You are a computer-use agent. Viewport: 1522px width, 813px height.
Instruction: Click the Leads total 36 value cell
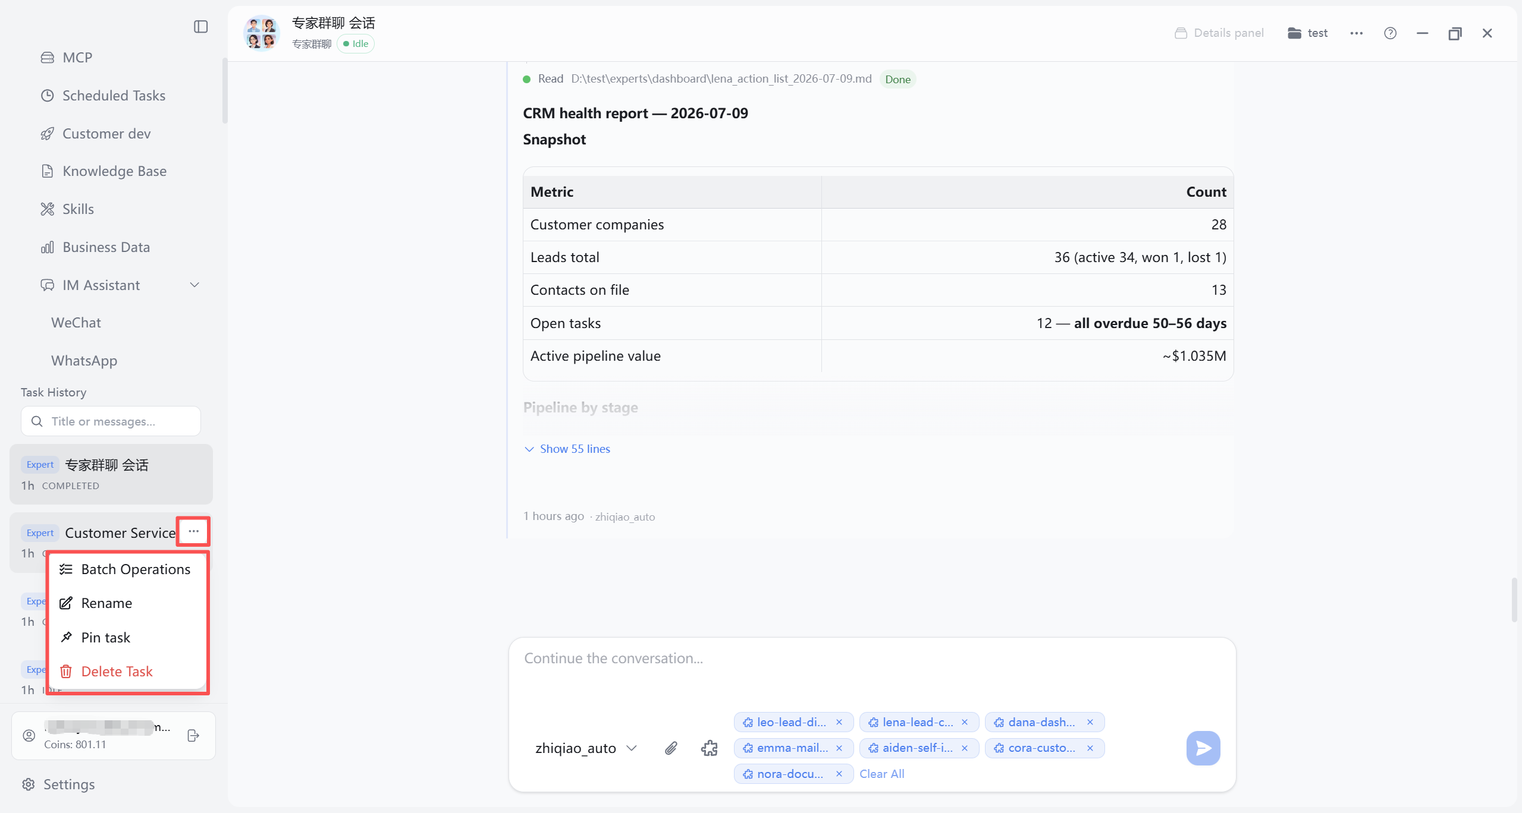point(1027,257)
